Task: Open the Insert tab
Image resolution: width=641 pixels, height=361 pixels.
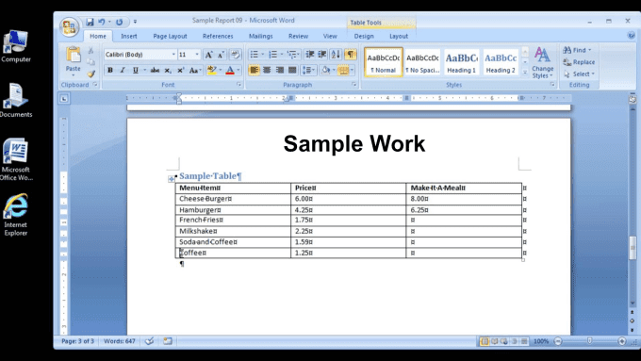Action: (x=129, y=36)
